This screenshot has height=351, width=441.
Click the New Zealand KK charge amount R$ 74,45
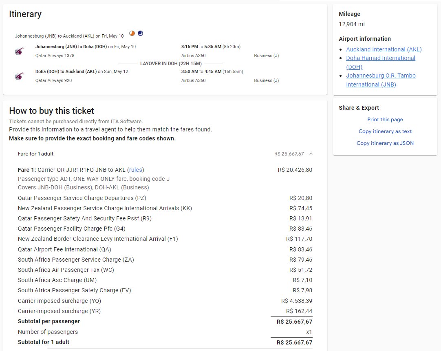point(301,208)
